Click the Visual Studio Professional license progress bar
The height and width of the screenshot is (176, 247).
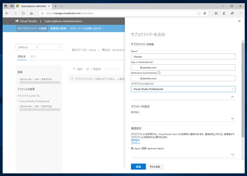pyautogui.click(x=40, y=109)
